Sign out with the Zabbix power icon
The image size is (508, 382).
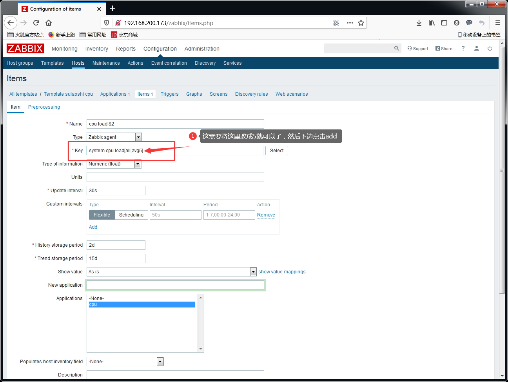tap(490, 48)
